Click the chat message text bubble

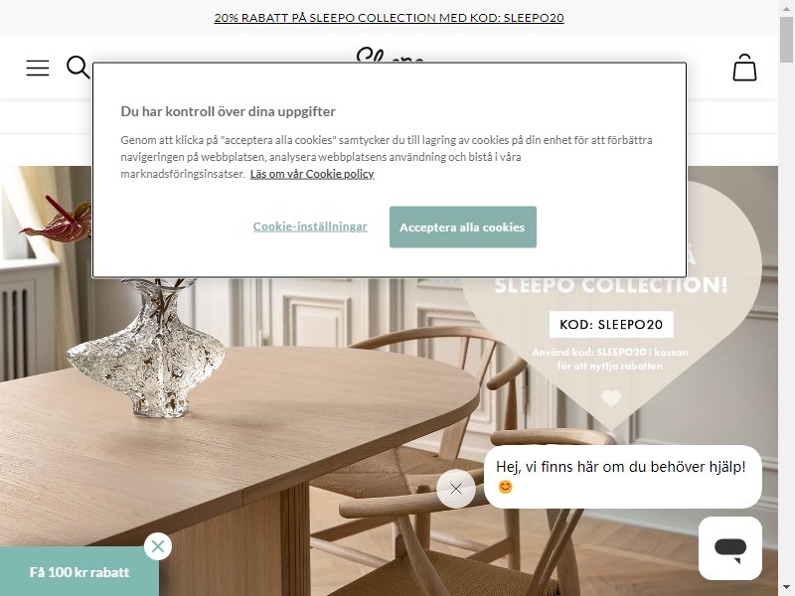pos(623,477)
